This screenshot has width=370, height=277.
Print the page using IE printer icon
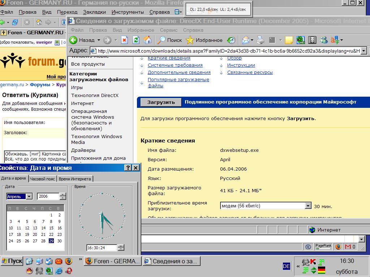261,40
